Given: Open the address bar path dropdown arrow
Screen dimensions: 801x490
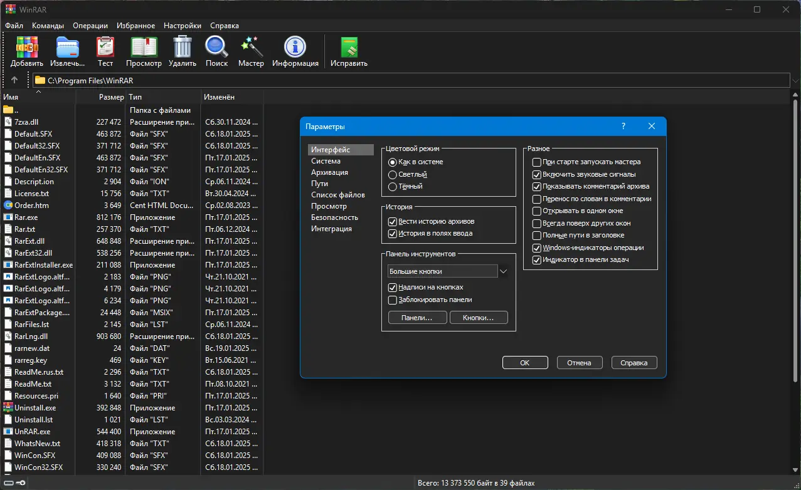Looking at the screenshot, I should click(x=795, y=80).
